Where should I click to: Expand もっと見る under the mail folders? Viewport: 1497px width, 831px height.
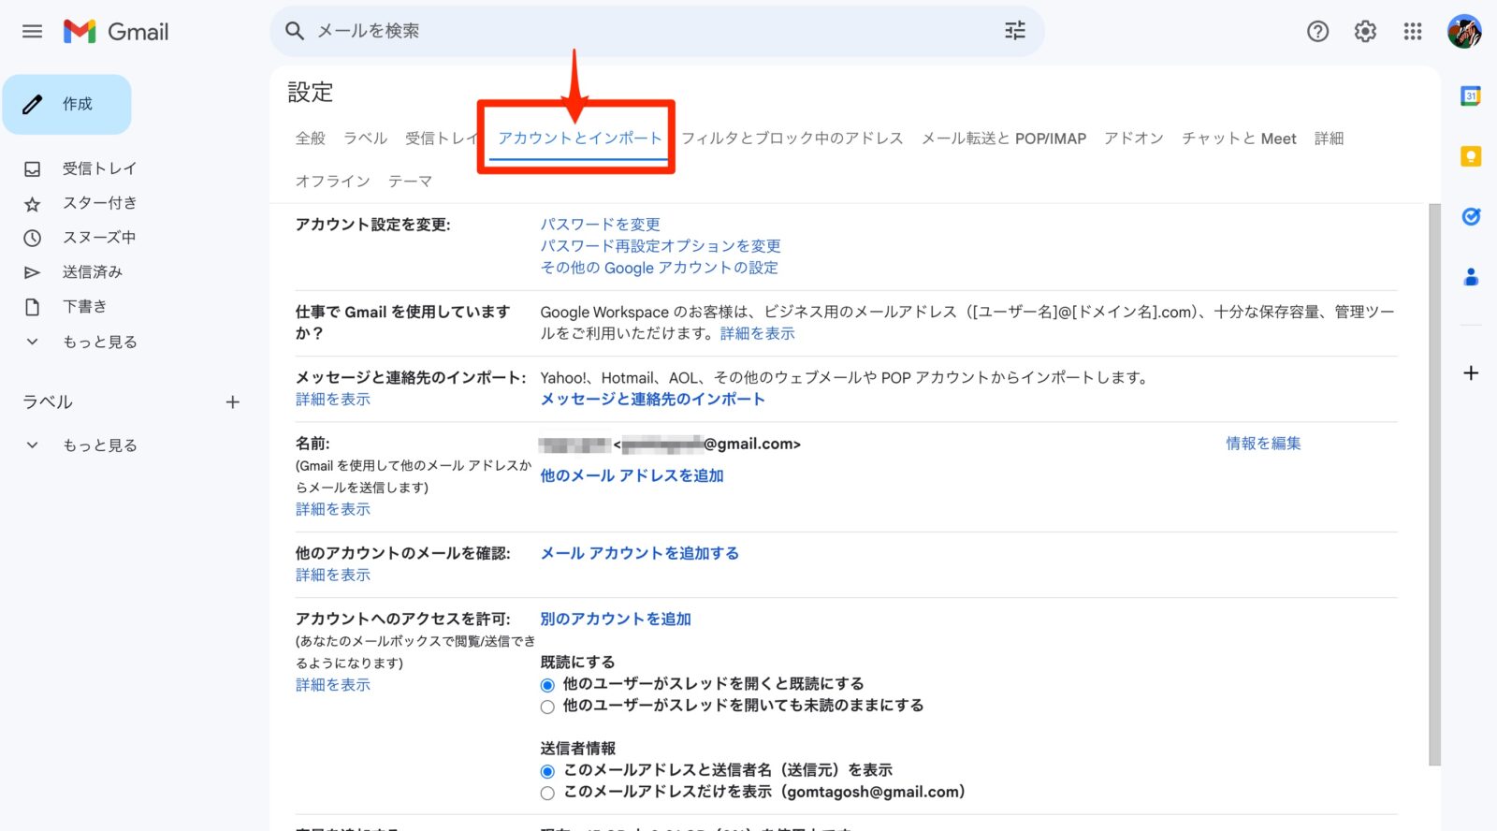click(81, 342)
